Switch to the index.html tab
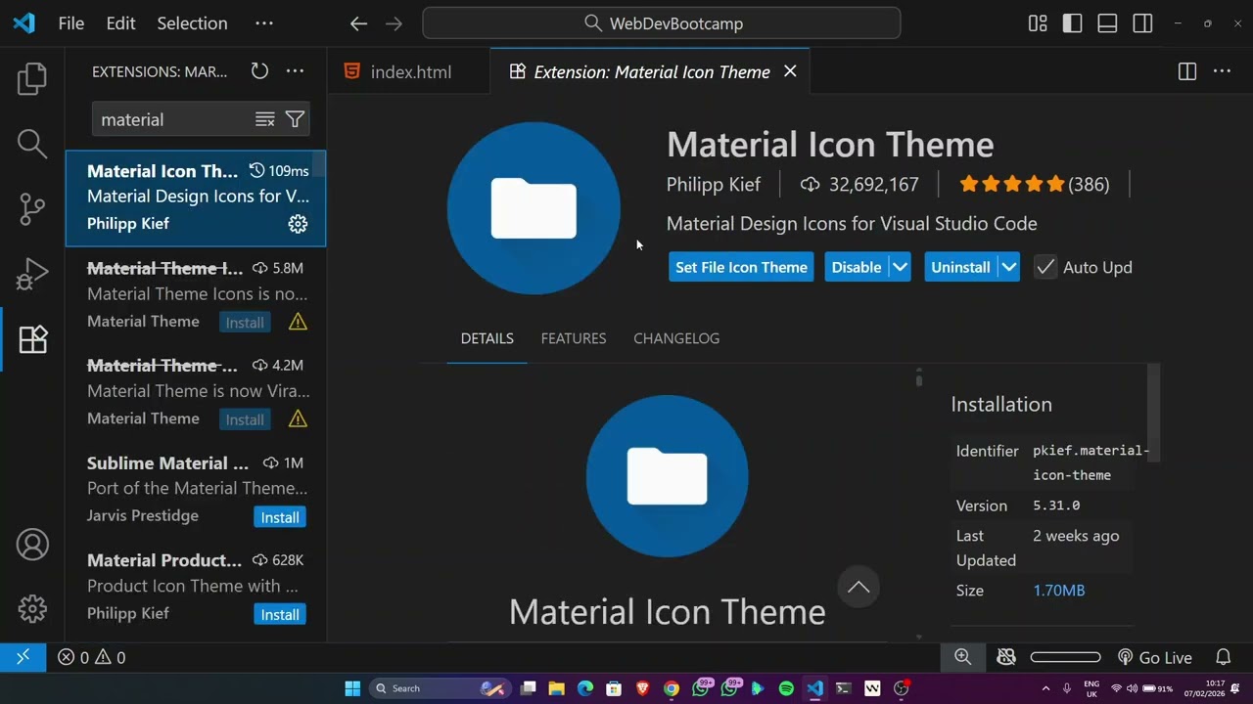Viewport: 1253px width, 704px height. [x=409, y=71]
